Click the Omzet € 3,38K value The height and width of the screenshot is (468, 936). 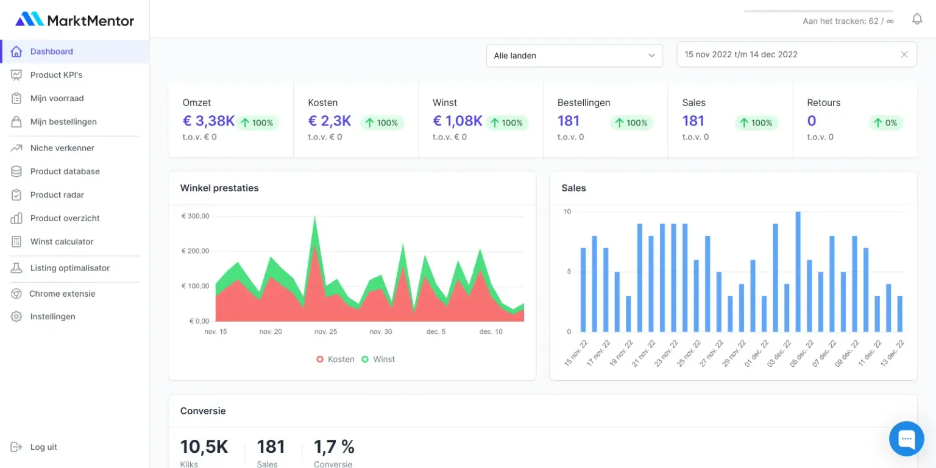pos(208,121)
